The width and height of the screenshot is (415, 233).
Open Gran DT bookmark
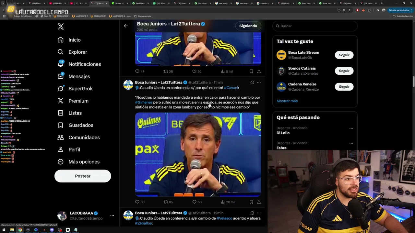[45, 16]
